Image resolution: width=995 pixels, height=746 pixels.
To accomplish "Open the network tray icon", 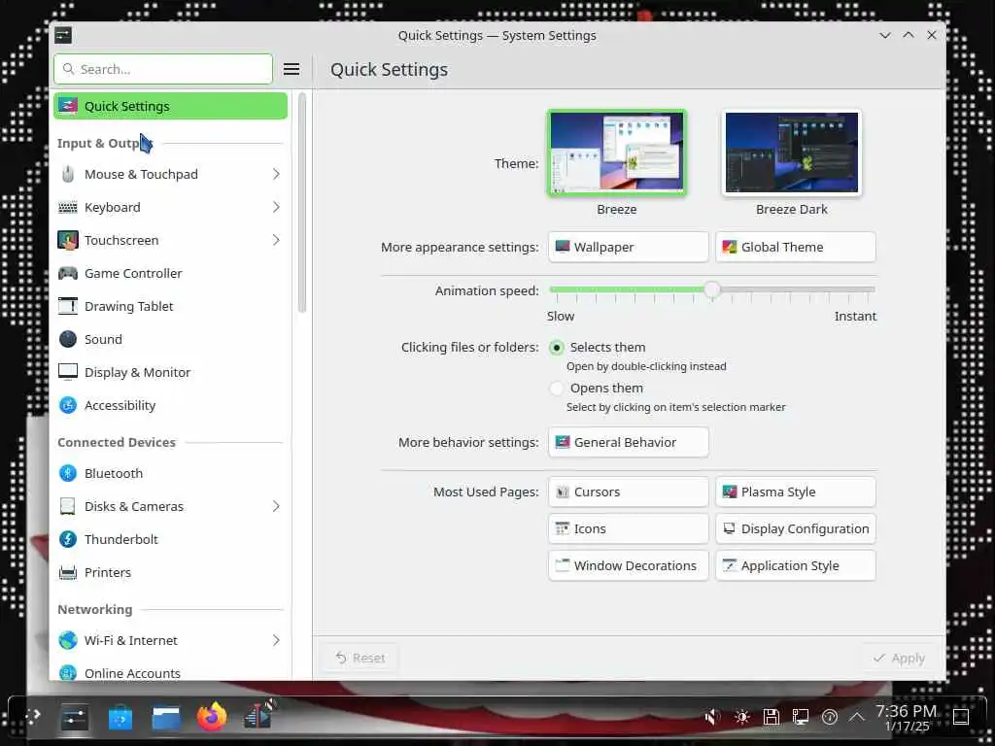I will (x=801, y=718).
